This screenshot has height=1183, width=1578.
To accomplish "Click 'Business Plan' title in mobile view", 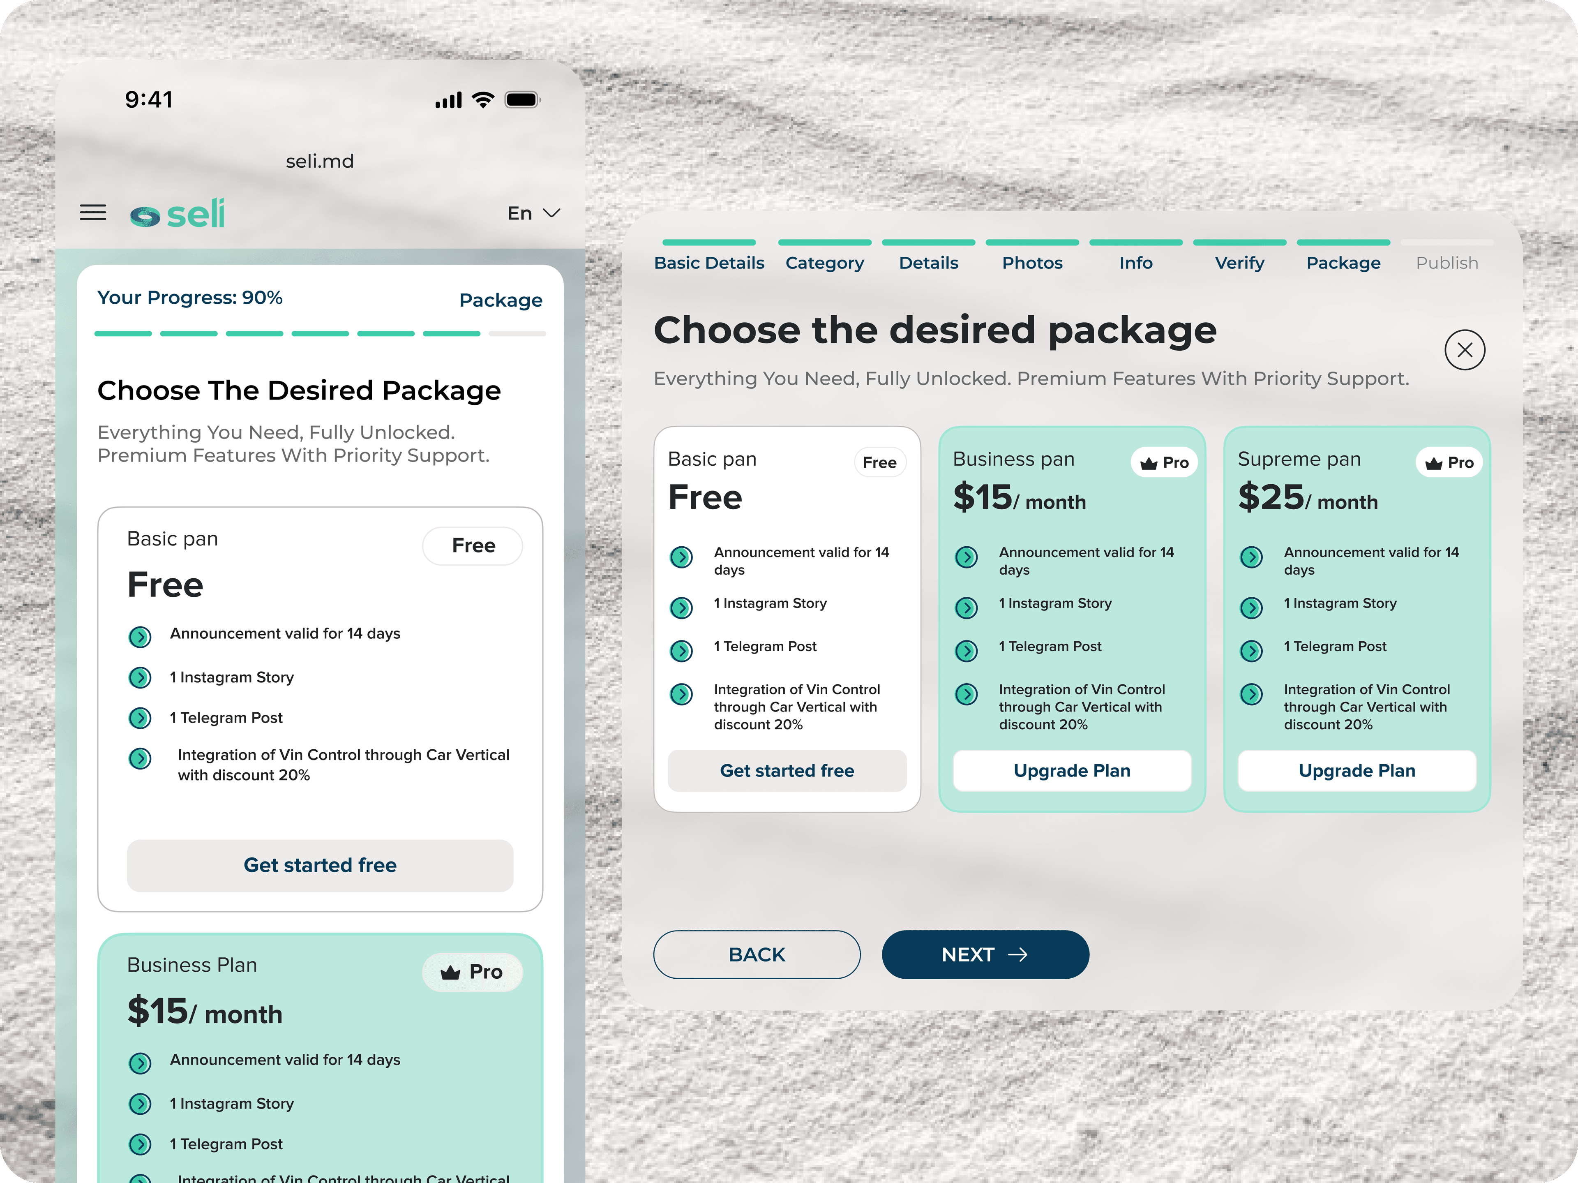I will [192, 966].
